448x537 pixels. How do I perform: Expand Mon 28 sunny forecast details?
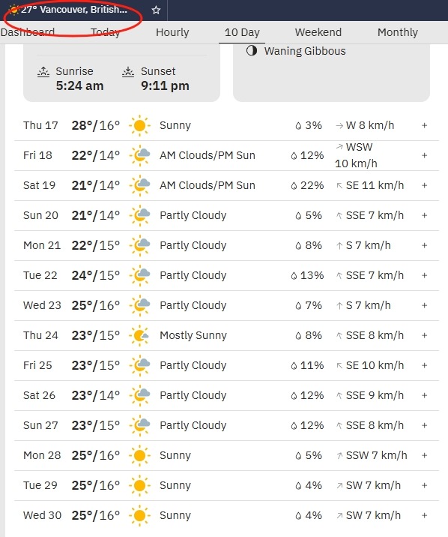pyautogui.click(x=425, y=455)
